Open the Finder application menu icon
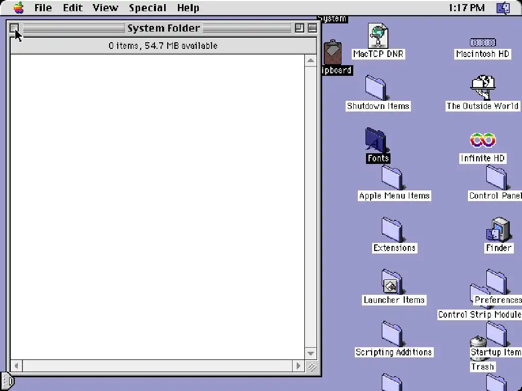522x391 pixels. 503,8
